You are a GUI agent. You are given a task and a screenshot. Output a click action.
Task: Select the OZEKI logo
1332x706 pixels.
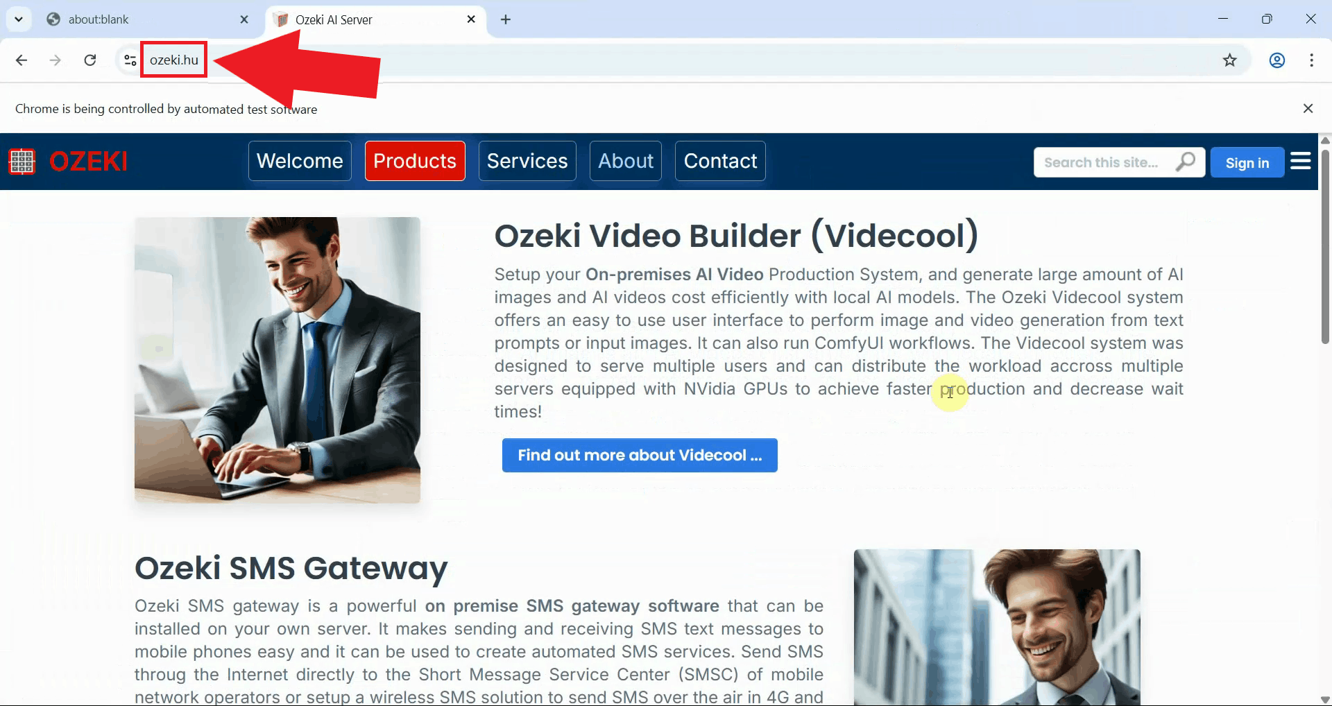pos(67,161)
